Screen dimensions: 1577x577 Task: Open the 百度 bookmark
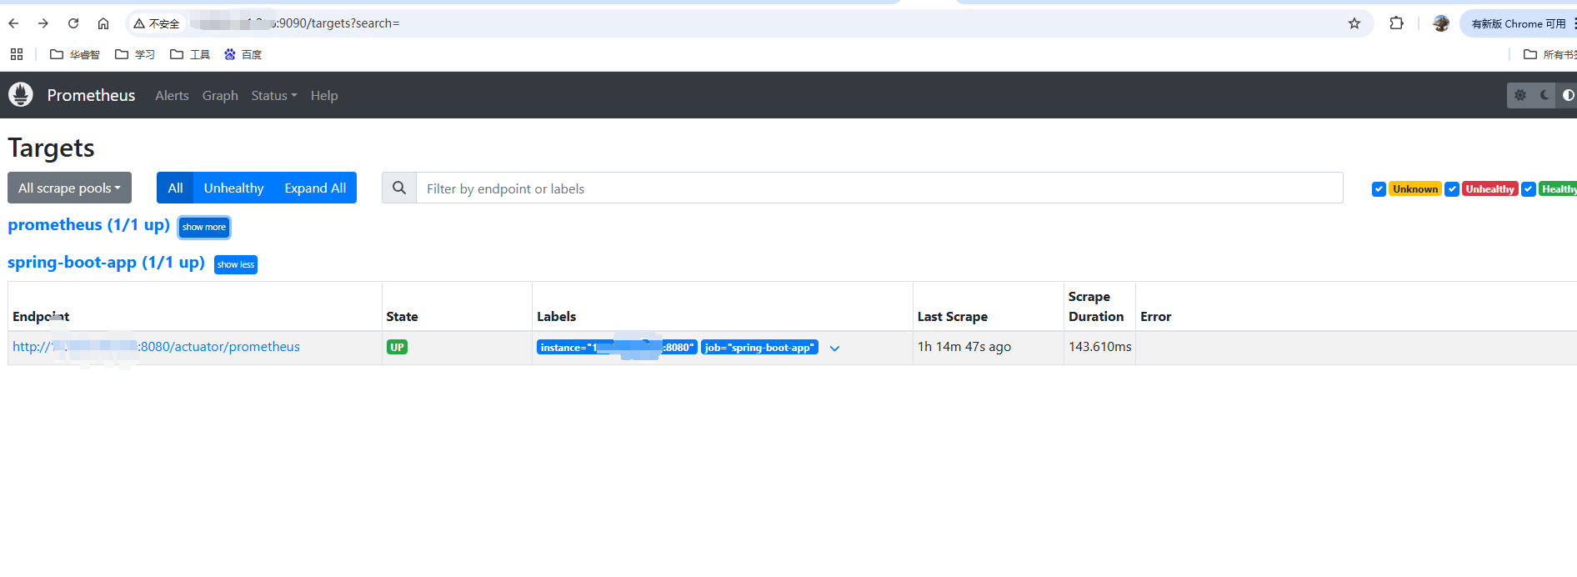pos(243,54)
